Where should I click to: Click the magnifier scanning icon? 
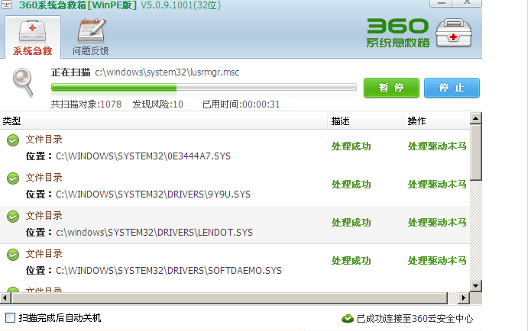click(x=23, y=81)
